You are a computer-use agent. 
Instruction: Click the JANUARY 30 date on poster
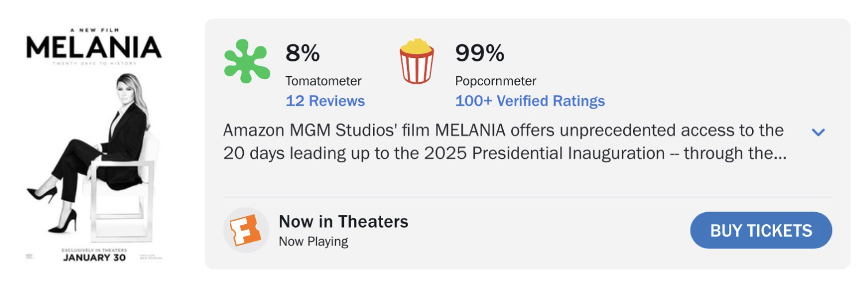94,257
